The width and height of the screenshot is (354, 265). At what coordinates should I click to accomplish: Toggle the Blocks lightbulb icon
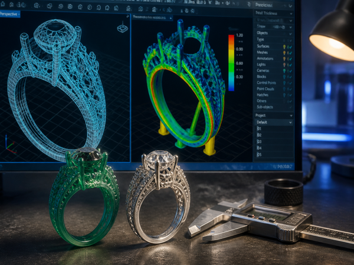pyautogui.click(x=284, y=77)
